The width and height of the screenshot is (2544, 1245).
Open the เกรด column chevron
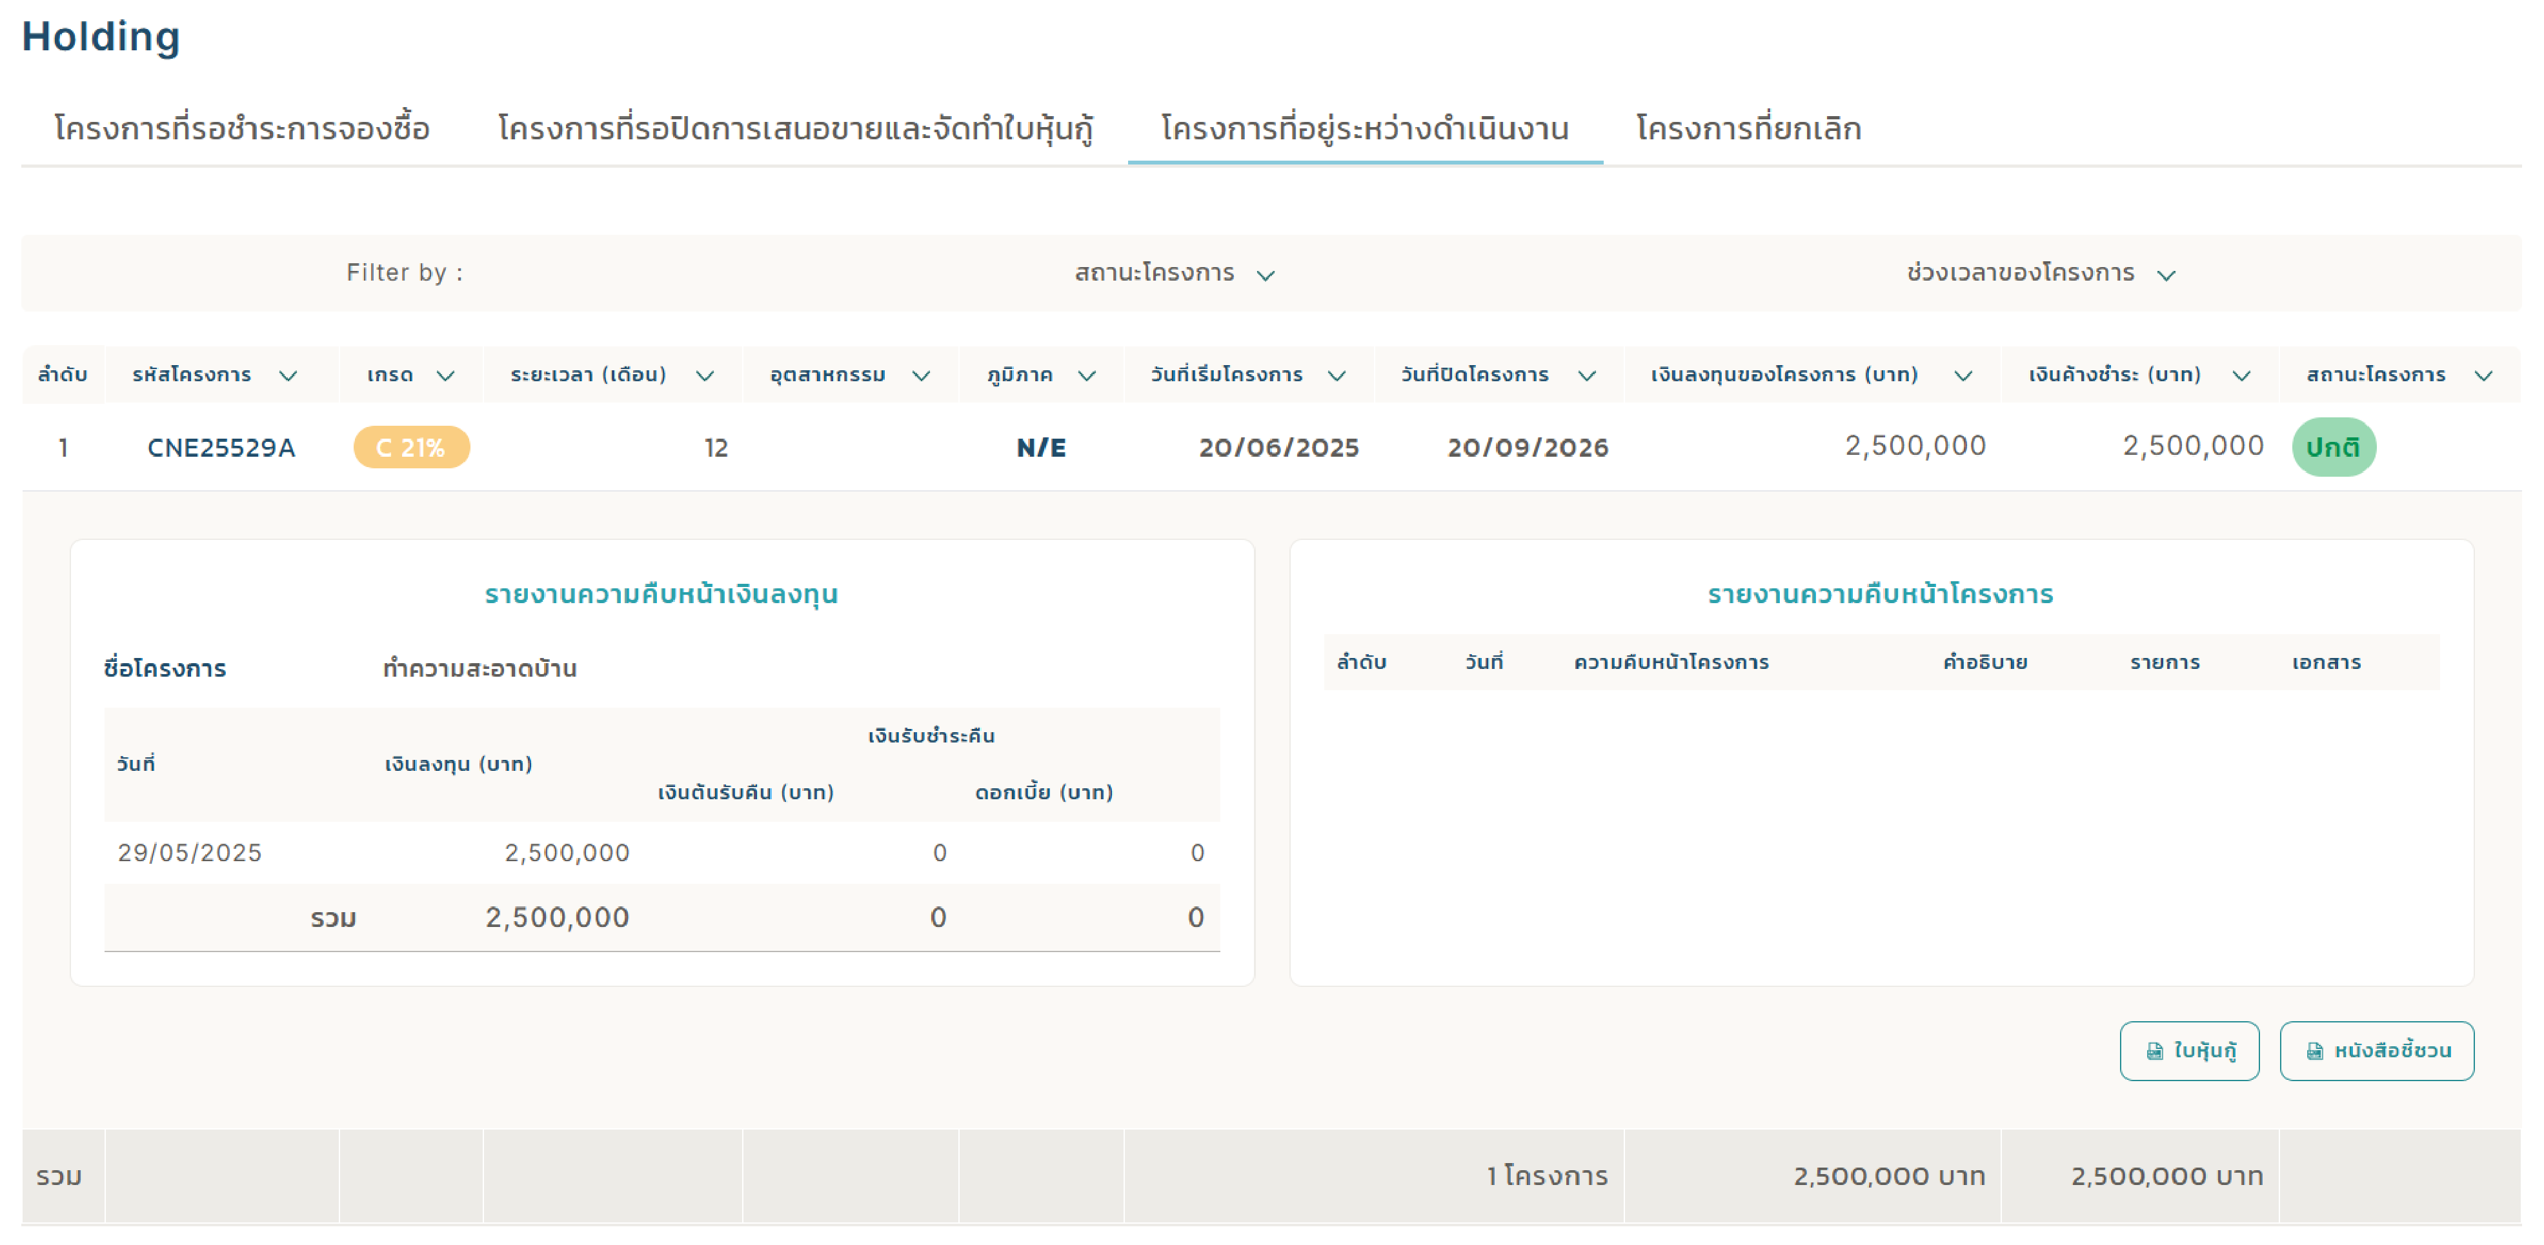[445, 376]
